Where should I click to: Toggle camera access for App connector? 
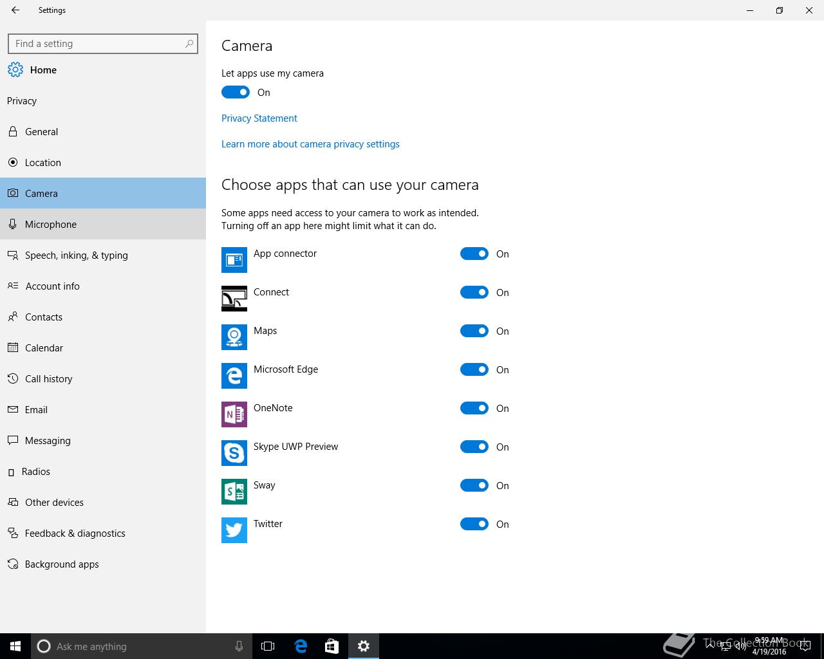tap(474, 254)
